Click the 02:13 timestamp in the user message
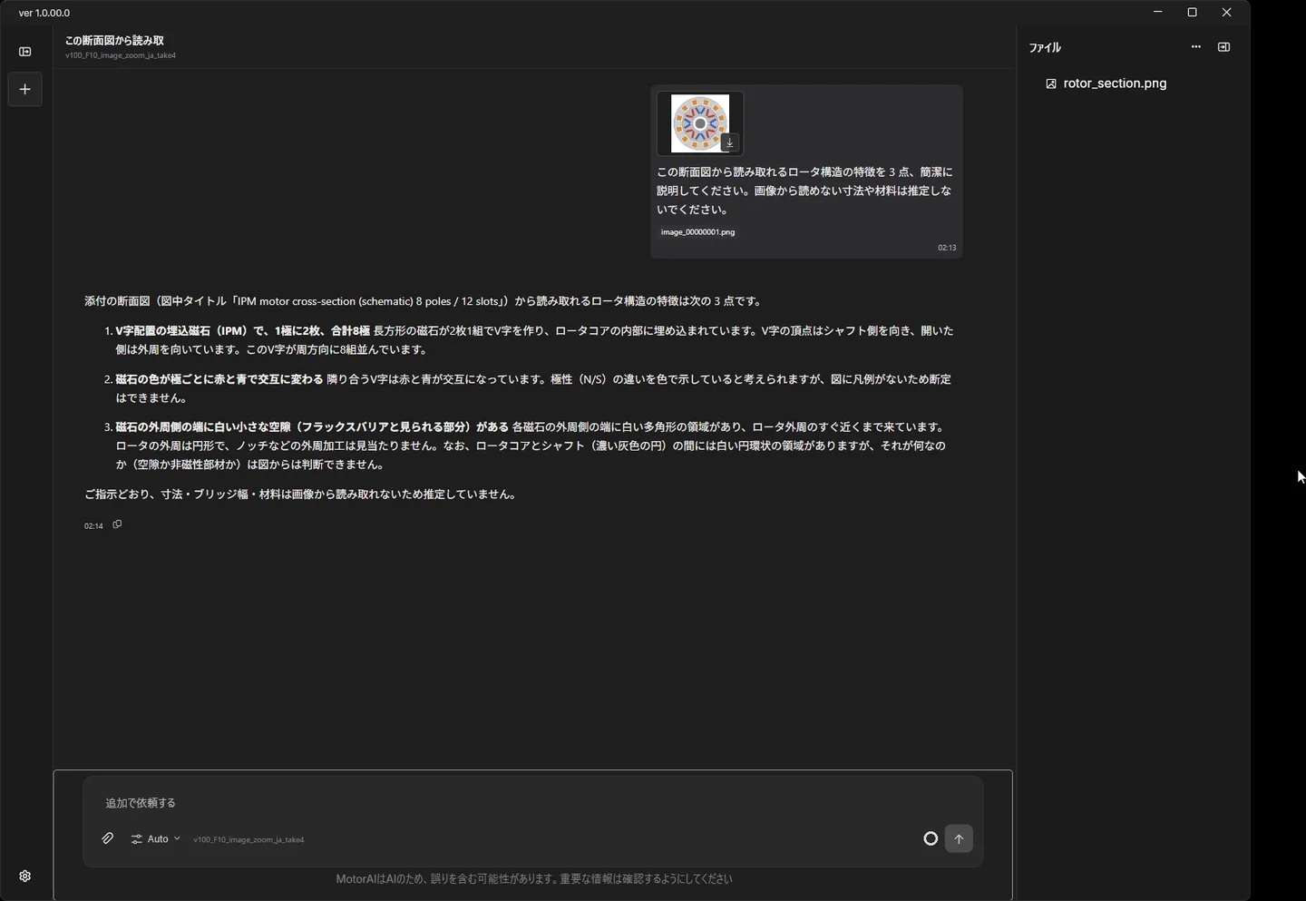Screen dimensions: 1306x901 click(947, 248)
